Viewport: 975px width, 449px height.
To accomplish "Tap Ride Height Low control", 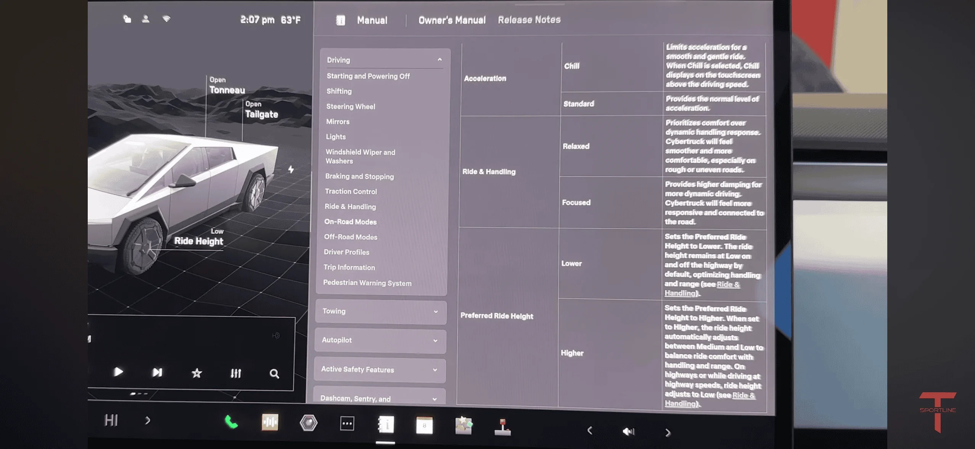I will point(199,237).
